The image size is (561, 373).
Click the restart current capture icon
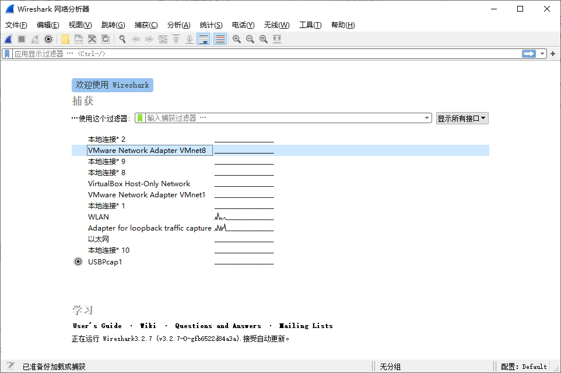pos(35,39)
